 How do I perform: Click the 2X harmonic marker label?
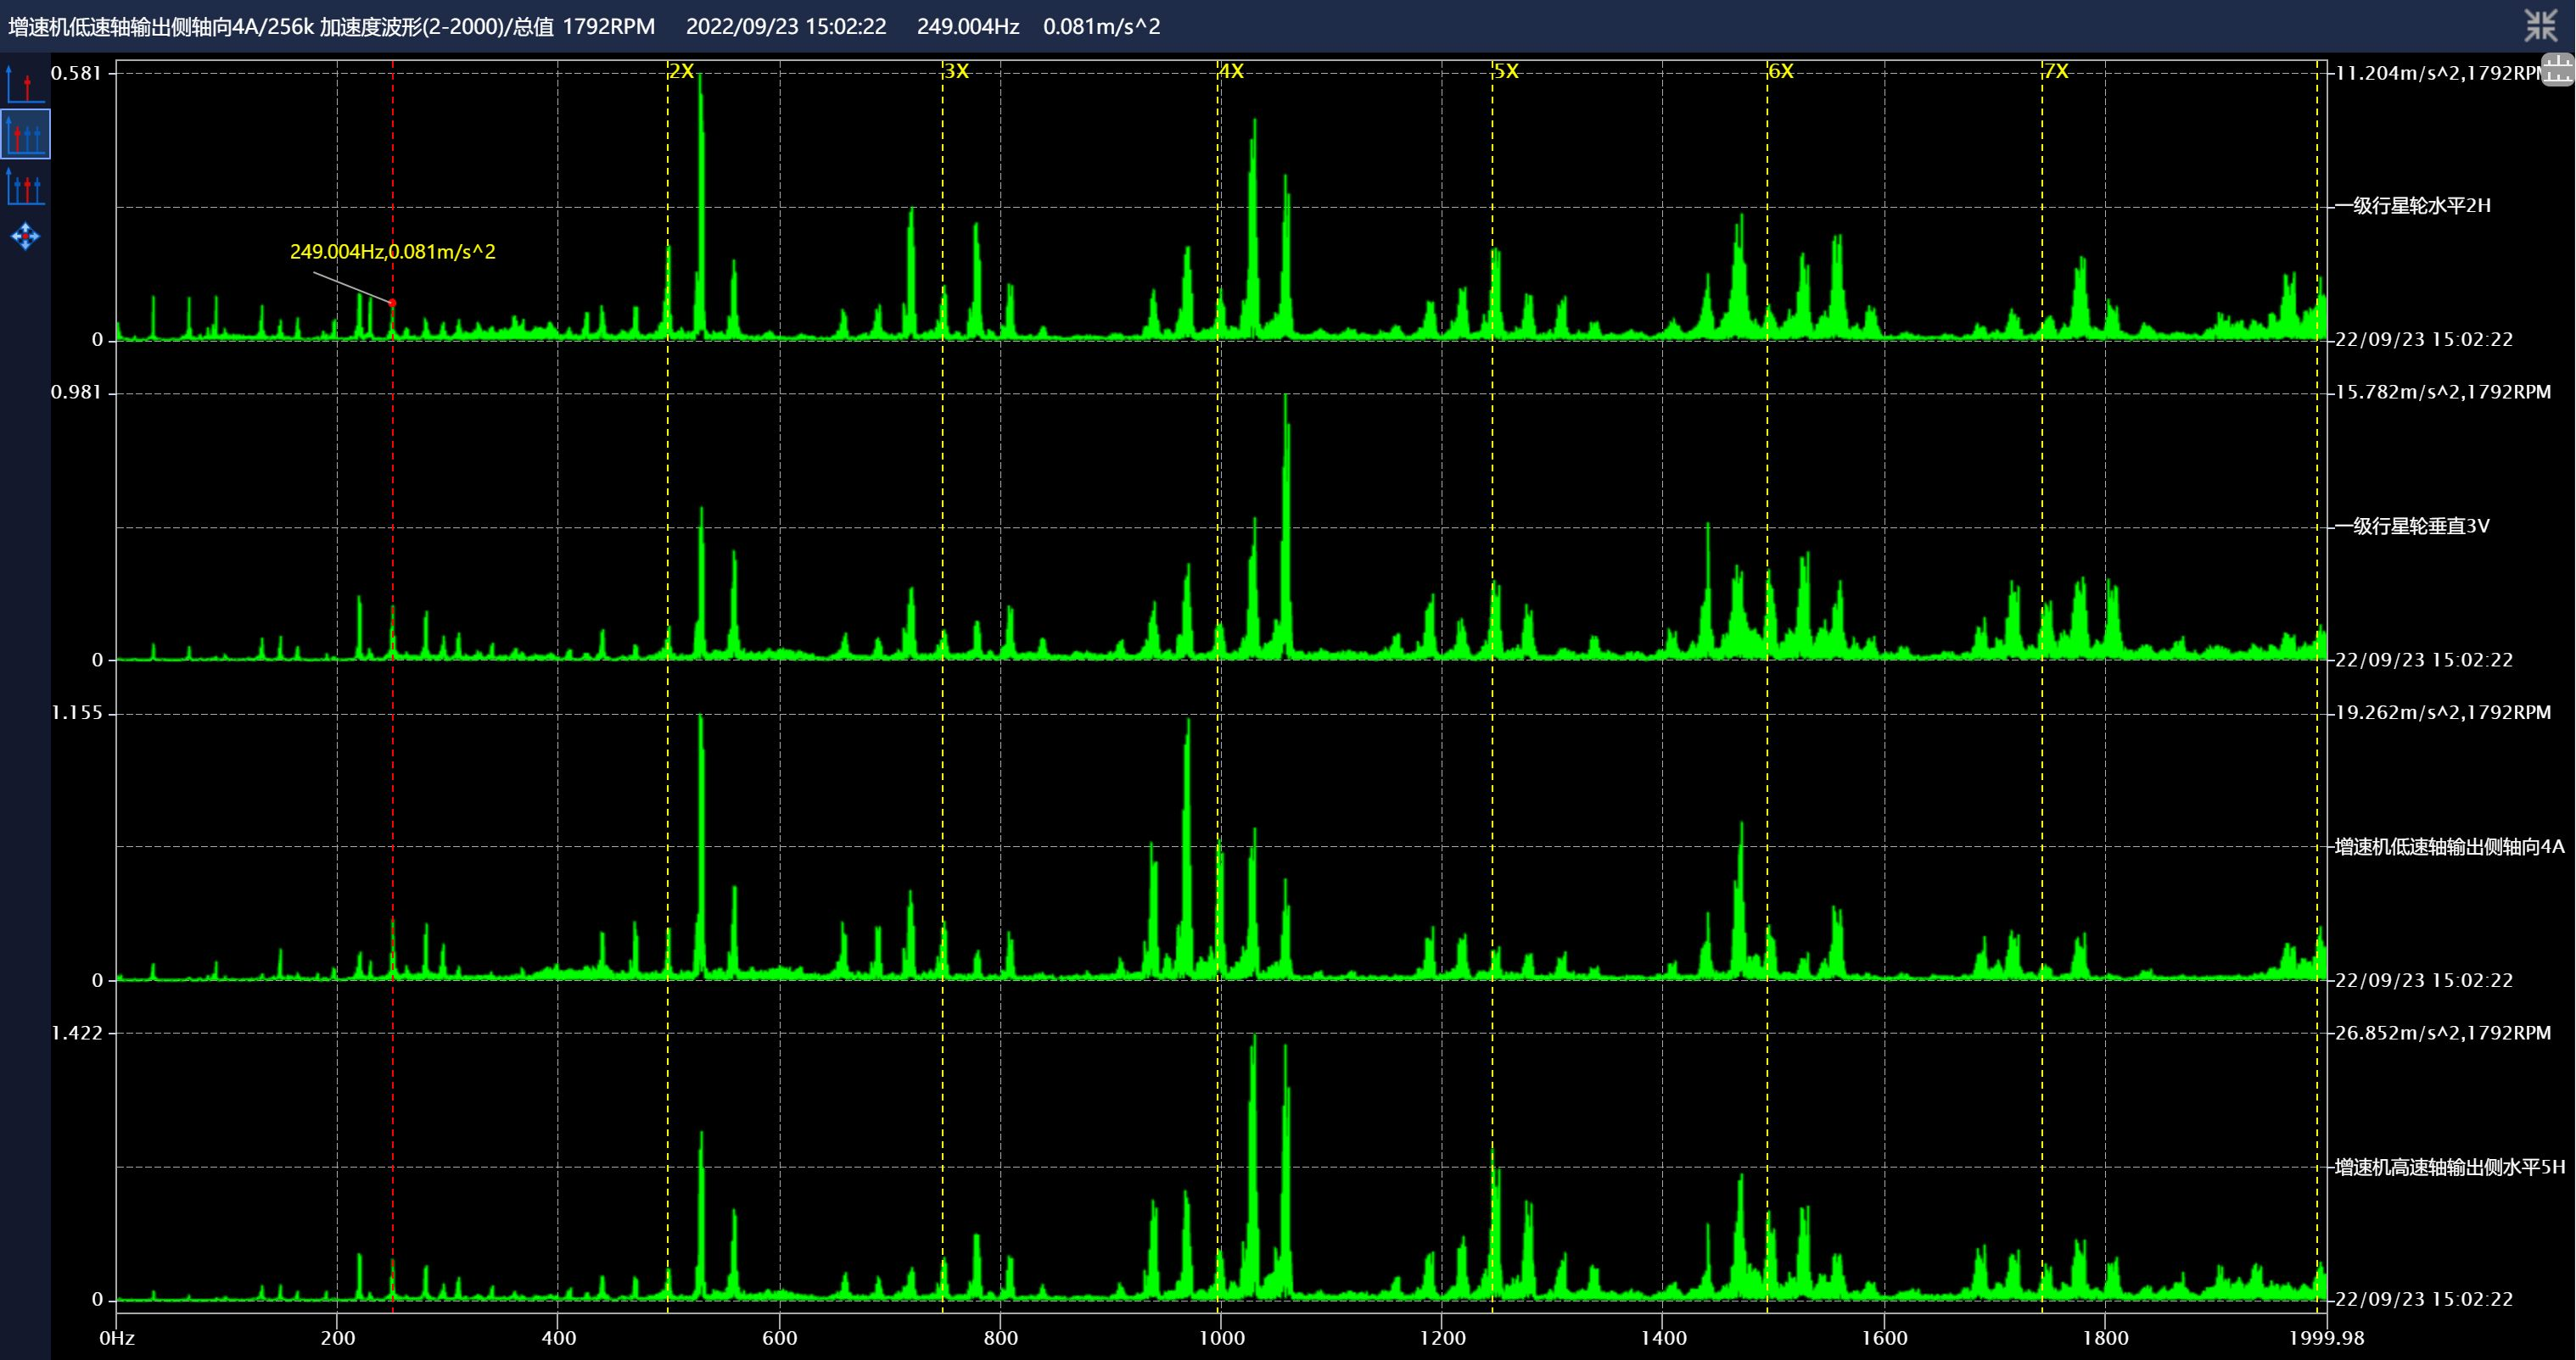681,71
